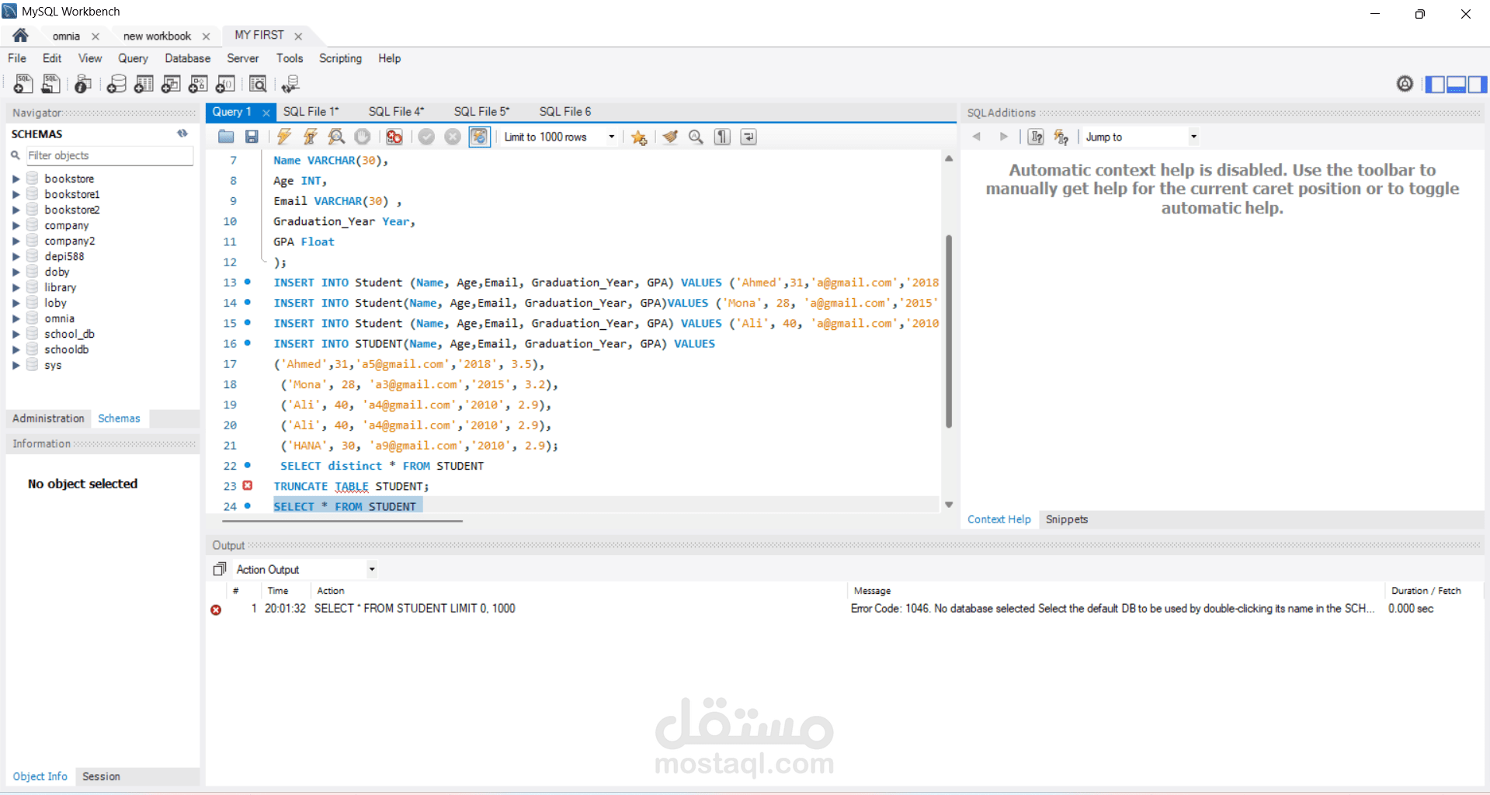Screen dimensions: 1490x795
Task: Show the Context Help tab
Action: click(999, 519)
